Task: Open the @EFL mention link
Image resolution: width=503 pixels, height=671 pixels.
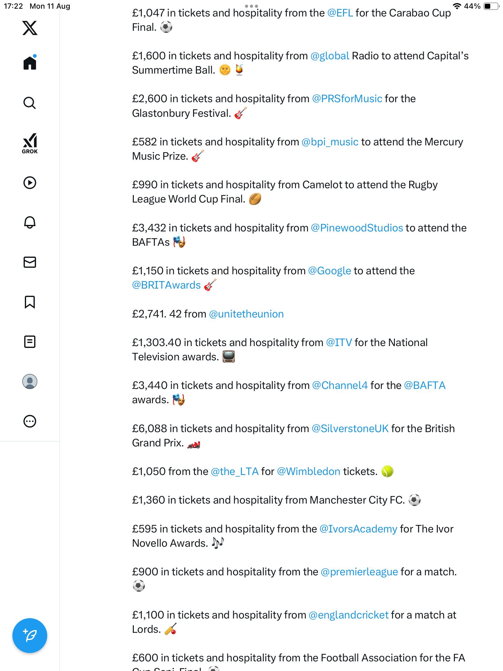Action: (340, 13)
